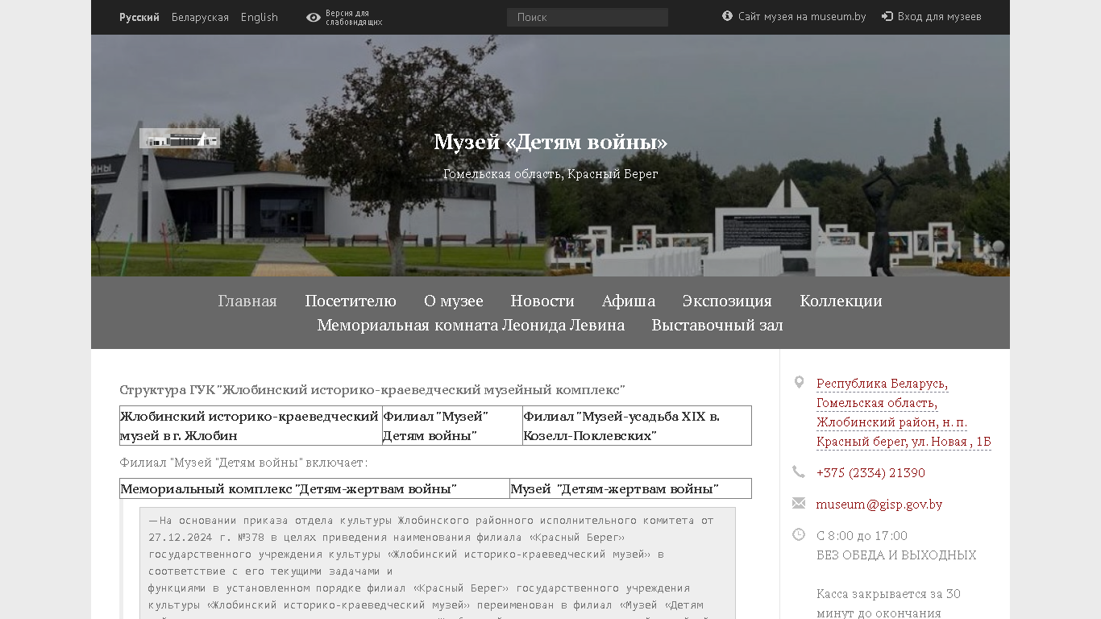Click the museum@gisp.gov.by email link
The height and width of the screenshot is (619, 1101).
pyautogui.click(x=879, y=505)
